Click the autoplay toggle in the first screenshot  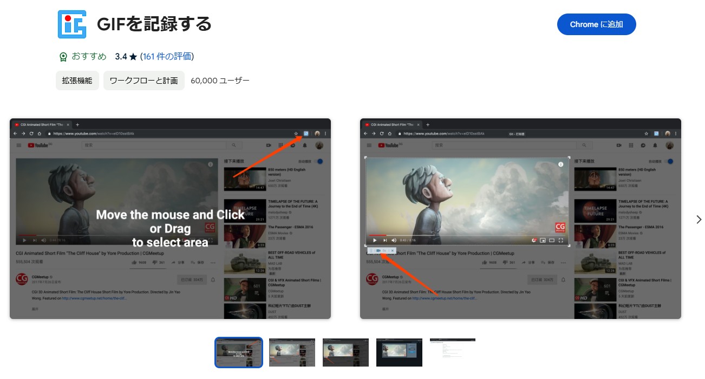click(x=319, y=162)
